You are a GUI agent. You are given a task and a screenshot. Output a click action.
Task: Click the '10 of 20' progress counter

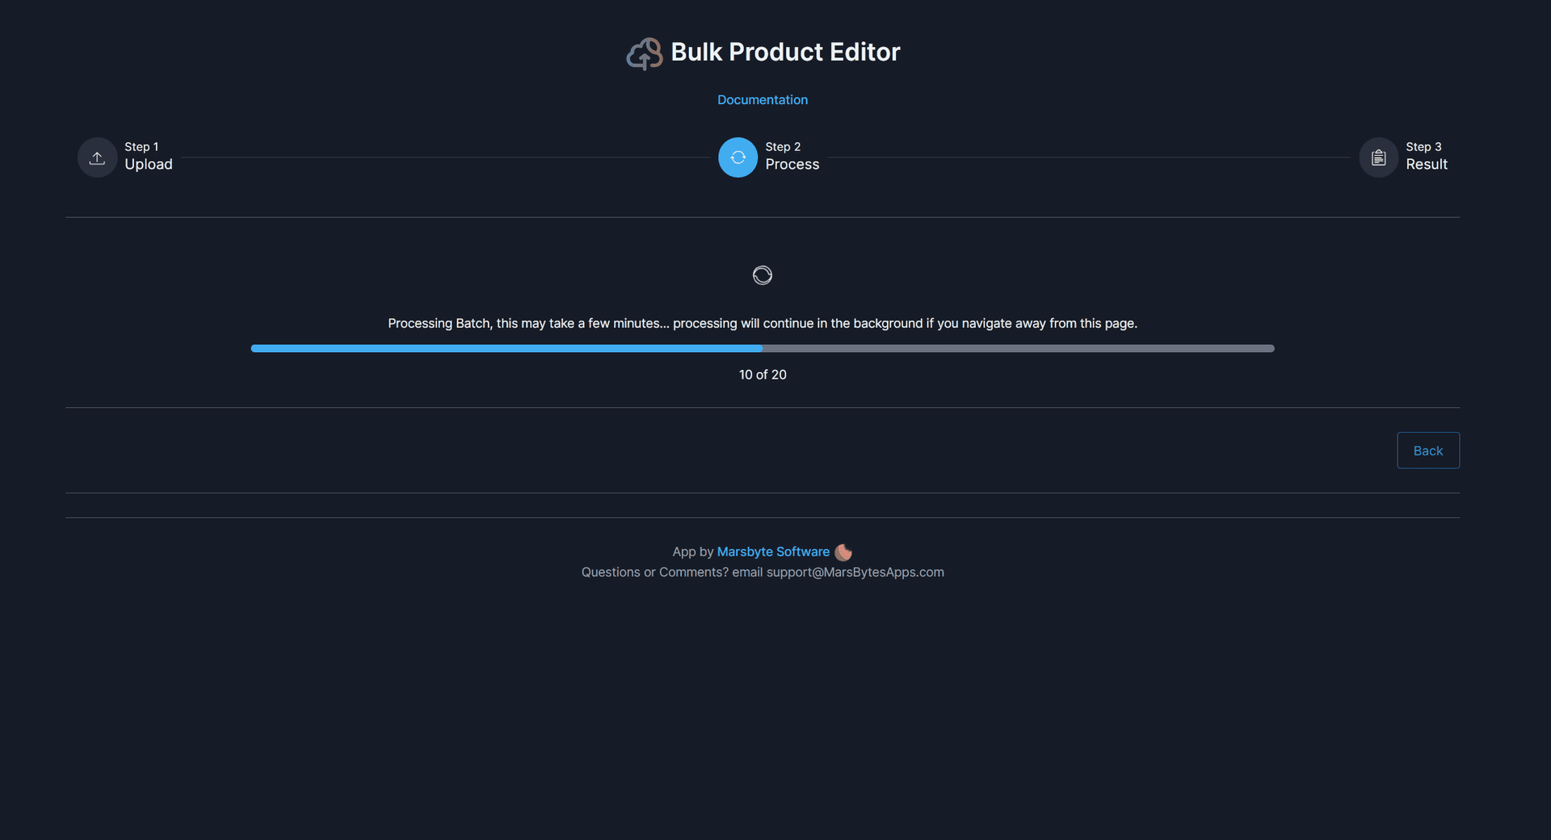763,374
